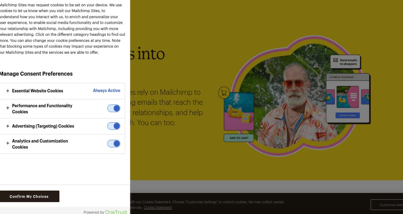Click the center design thumbnail in Creative Assistant
403x214 pixels.
coord(348,97)
